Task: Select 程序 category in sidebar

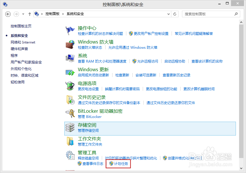Action: tap(14, 56)
